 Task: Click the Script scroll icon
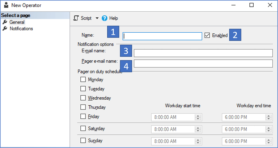(76, 18)
